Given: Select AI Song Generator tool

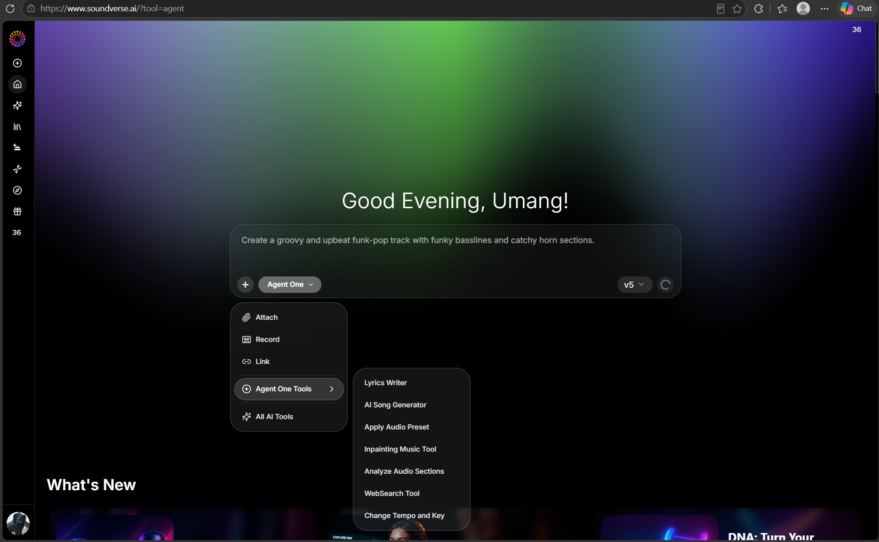Looking at the screenshot, I should point(411,405).
